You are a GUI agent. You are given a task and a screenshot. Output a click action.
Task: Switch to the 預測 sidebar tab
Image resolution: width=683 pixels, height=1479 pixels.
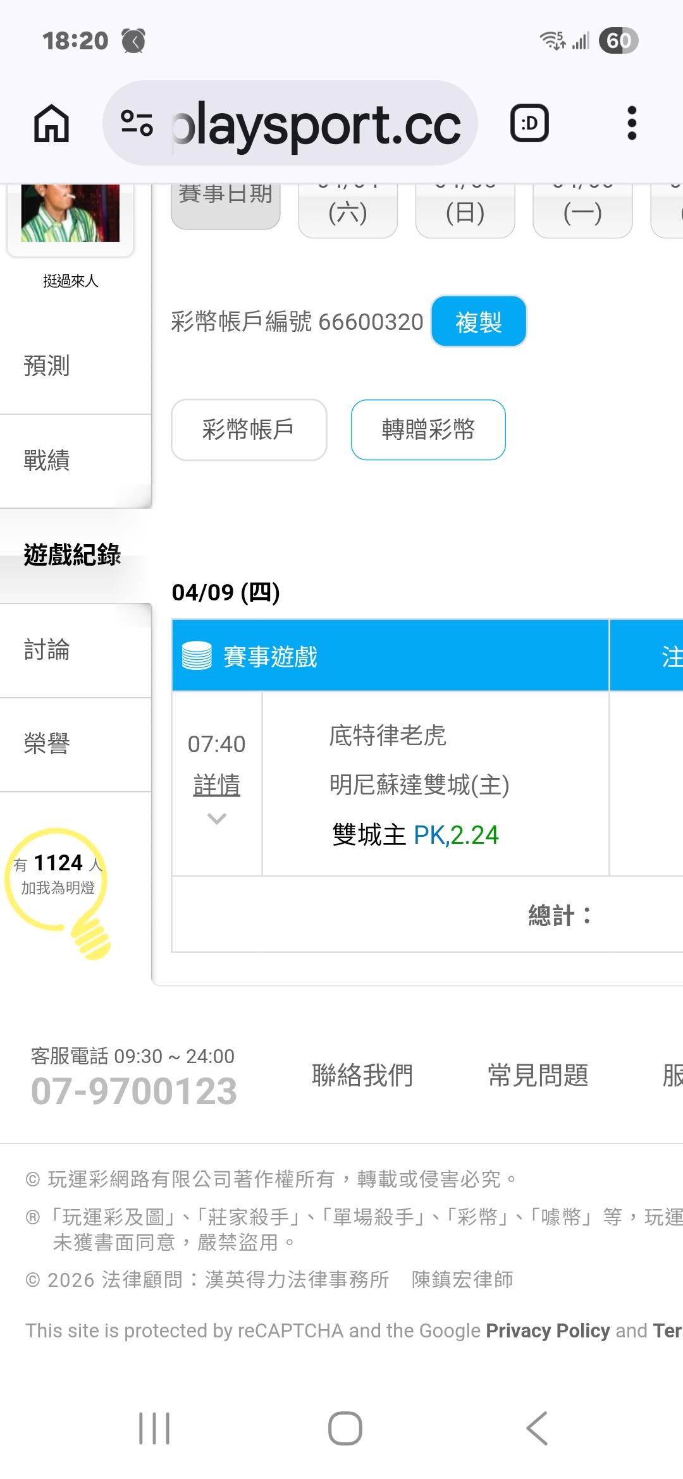(47, 366)
